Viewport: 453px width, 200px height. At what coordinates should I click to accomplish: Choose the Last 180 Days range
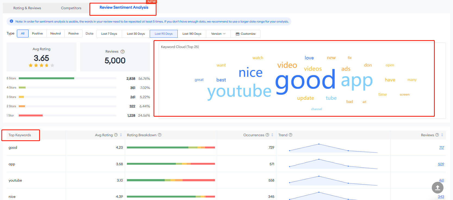192,34
